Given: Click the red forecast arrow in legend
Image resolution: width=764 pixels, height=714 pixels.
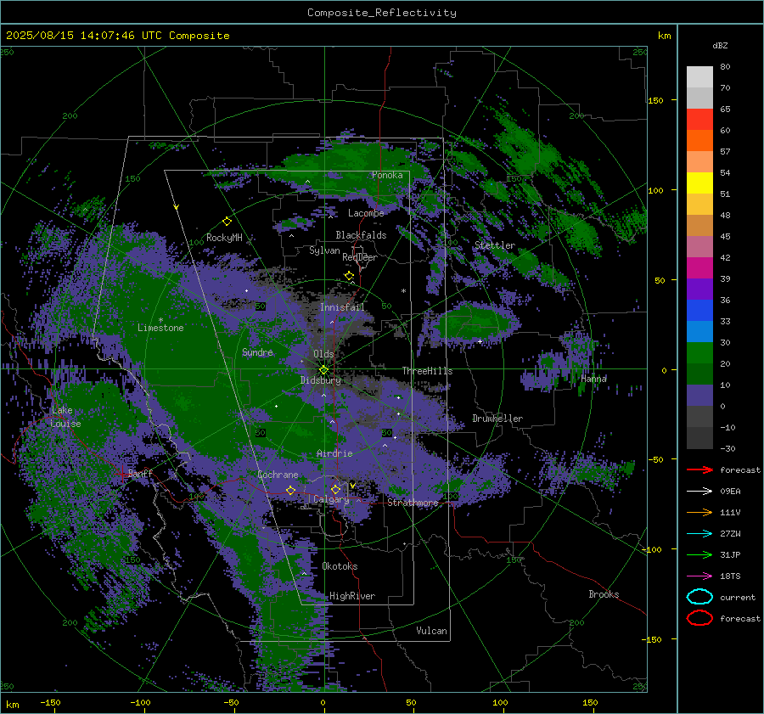Looking at the screenshot, I should click(699, 469).
